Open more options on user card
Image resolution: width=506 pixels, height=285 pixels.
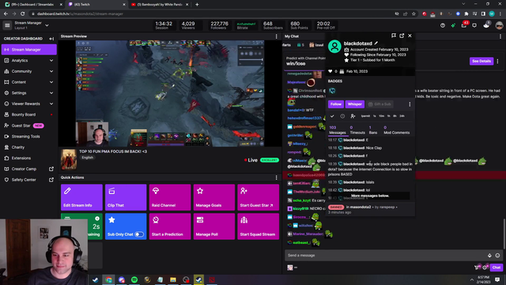point(410,104)
